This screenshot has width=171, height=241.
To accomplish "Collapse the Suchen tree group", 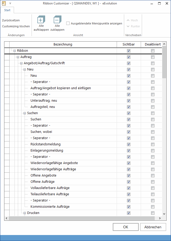I will pos(25,113).
